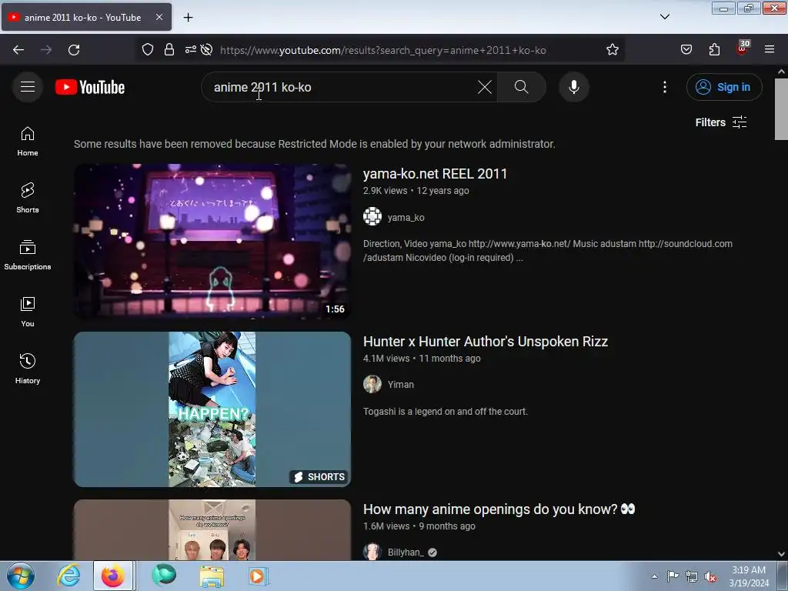Open search Filters
The image size is (788, 591).
click(x=720, y=122)
